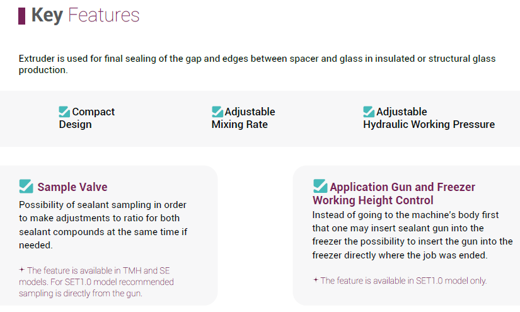
Task: Click the checkmark next to Adjustable Hydraulic Working Pressure
Action: tap(369, 112)
